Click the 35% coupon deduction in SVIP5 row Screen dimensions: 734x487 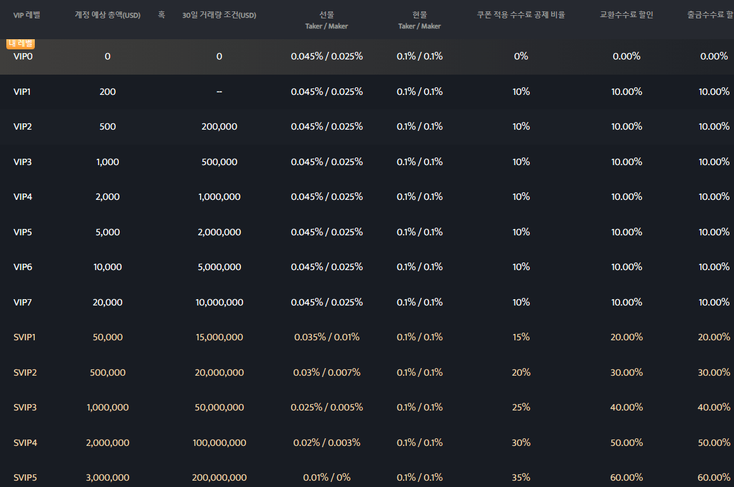(521, 478)
